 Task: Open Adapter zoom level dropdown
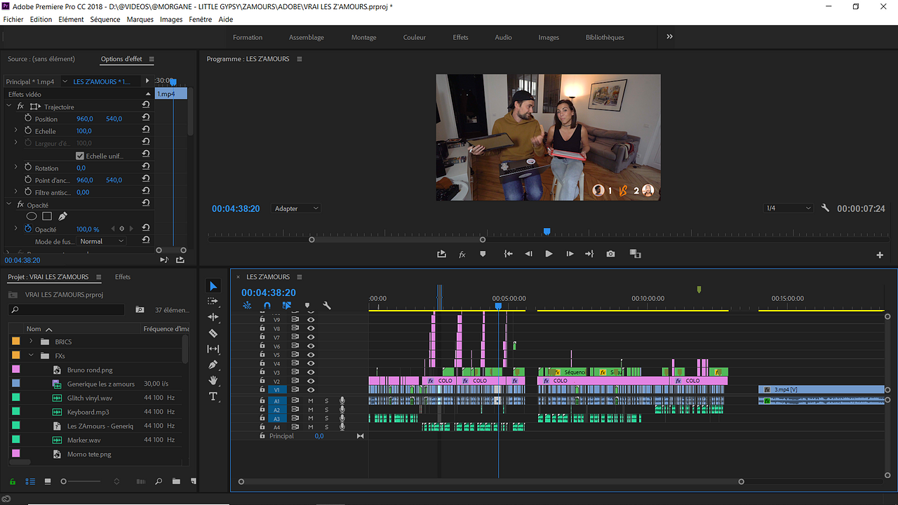[295, 208]
